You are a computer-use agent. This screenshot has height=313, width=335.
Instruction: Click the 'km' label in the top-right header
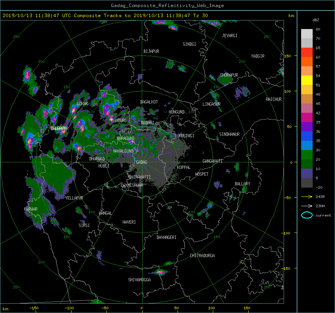click(291, 16)
